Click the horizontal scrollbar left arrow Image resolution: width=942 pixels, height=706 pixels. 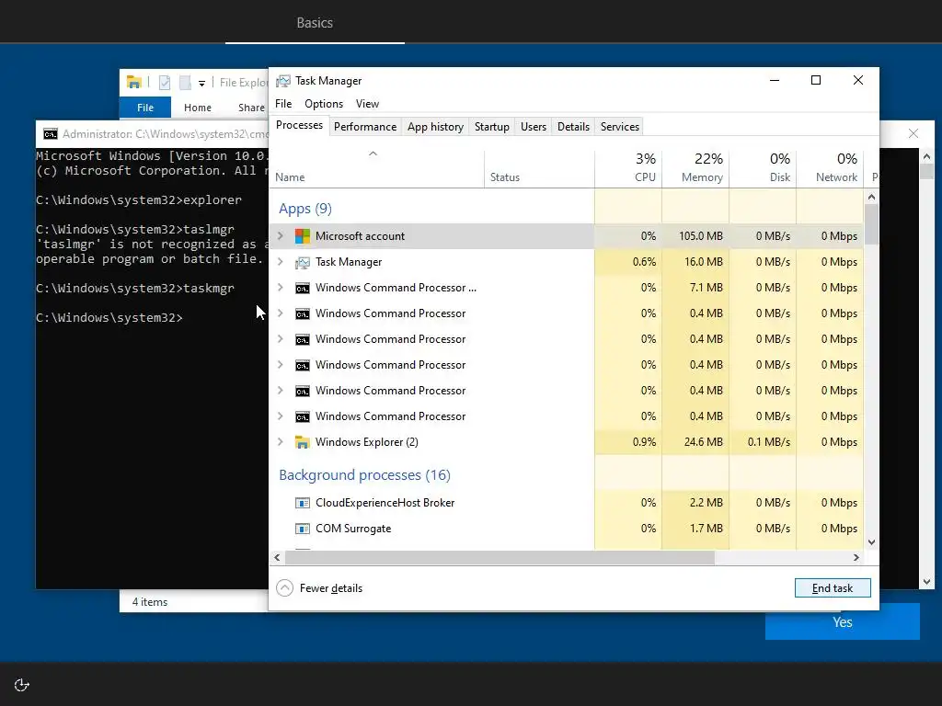(x=277, y=558)
